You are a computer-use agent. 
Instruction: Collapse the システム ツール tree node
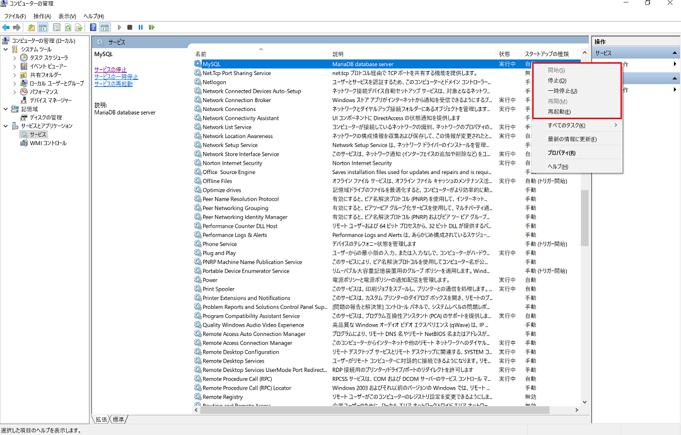6,49
